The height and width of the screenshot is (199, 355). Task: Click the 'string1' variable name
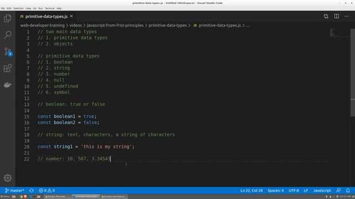pyautogui.click(x=63, y=146)
